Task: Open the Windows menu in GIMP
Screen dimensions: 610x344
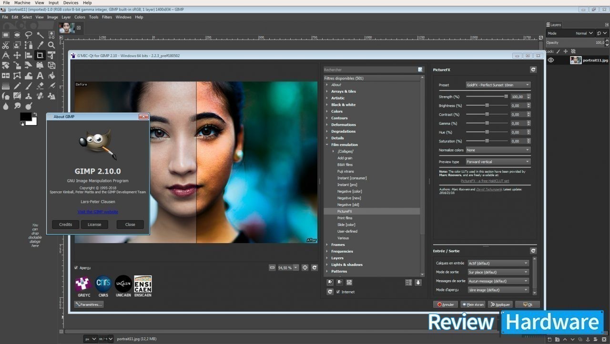Action: (123, 17)
